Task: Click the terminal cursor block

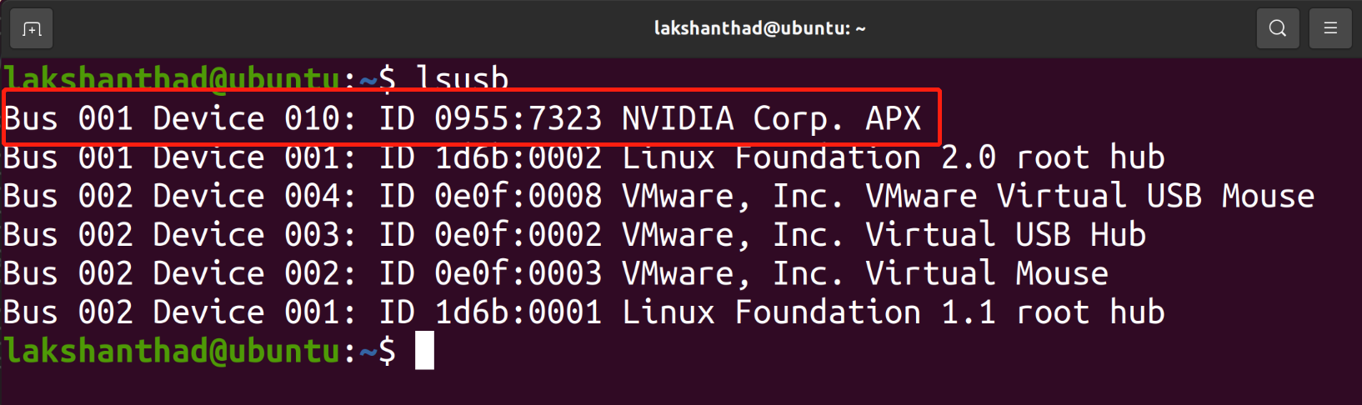Action: 424,350
